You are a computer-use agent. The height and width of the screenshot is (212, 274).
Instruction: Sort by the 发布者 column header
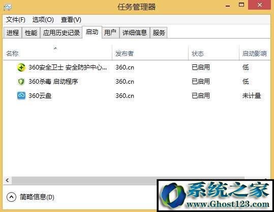(125, 54)
